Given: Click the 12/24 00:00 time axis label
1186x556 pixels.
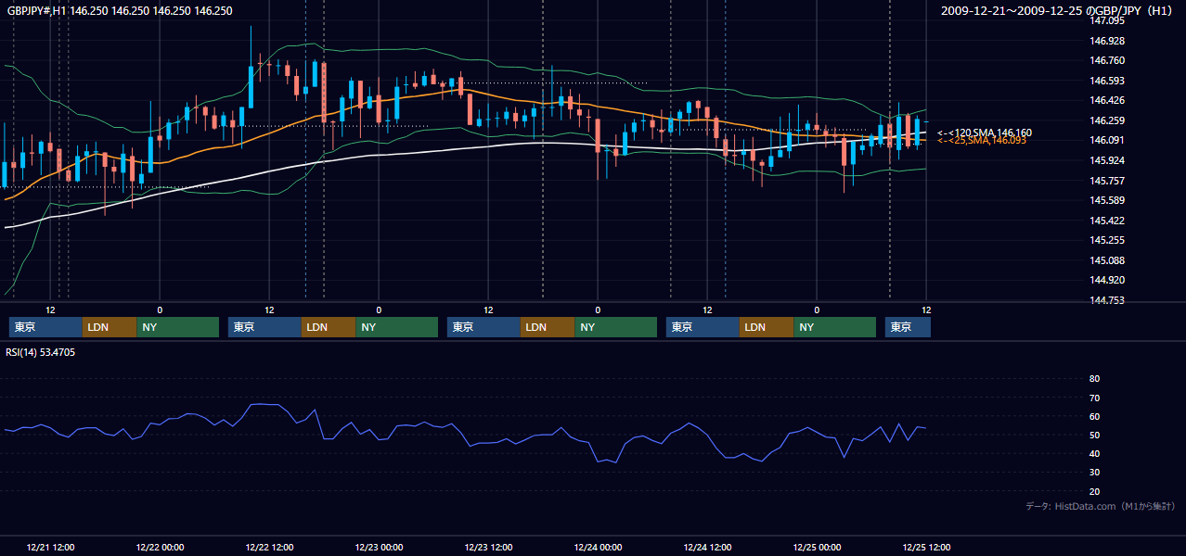Looking at the screenshot, I should tap(598, 548).
